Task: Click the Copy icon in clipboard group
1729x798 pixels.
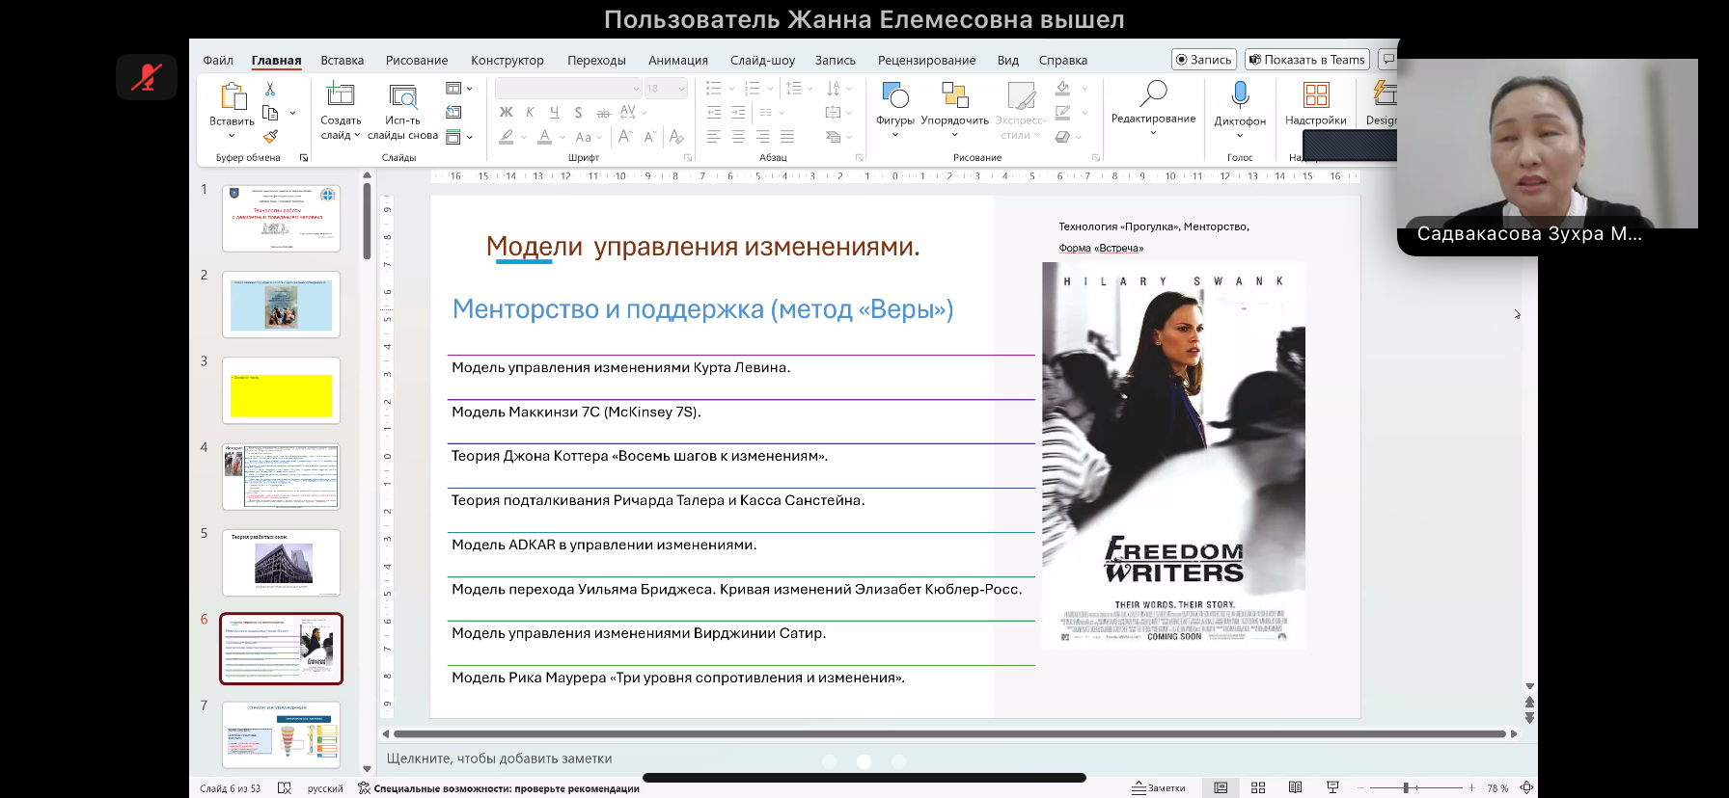Action: pyautogui.click(x=270, y=113)
